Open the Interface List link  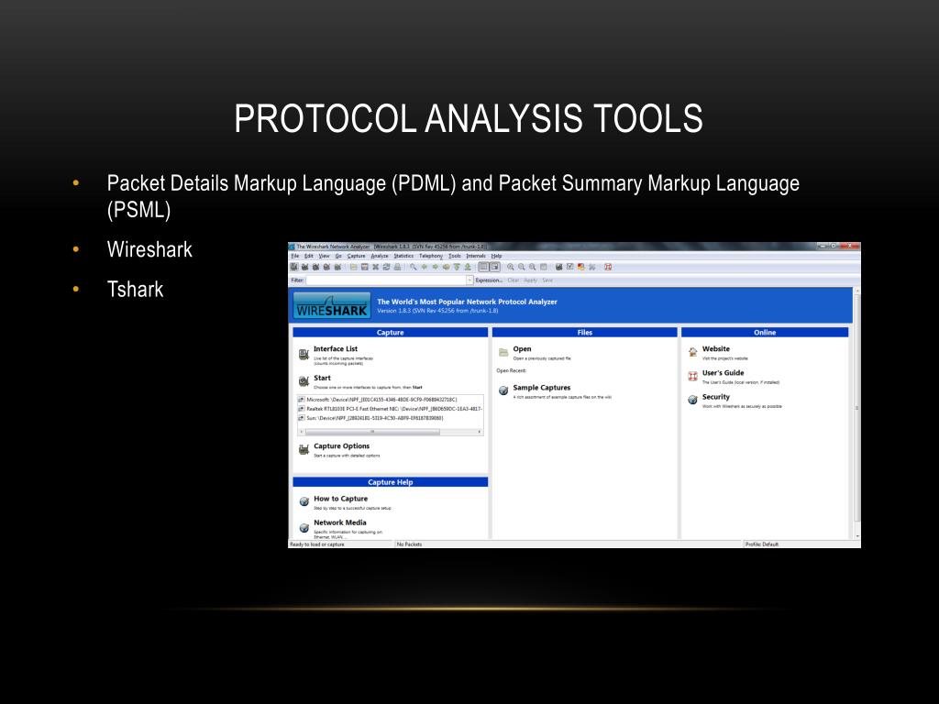pyautogui.click(x=336, y=349)
